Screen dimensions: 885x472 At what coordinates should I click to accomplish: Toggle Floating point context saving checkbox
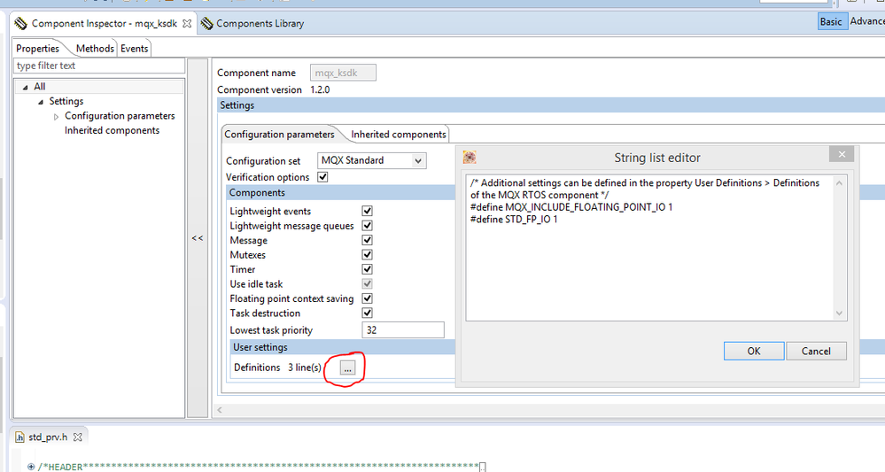[367, 298]
